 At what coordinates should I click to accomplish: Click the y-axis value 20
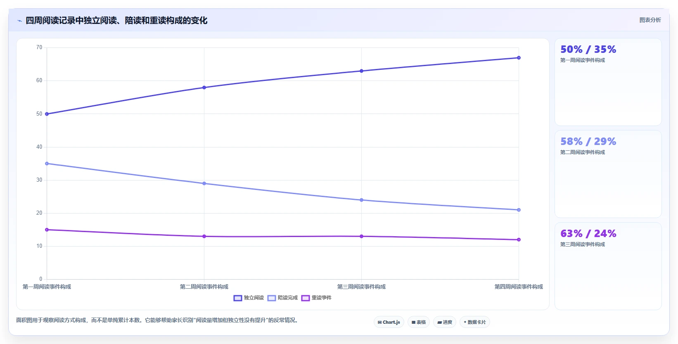[x=39, y=213]
